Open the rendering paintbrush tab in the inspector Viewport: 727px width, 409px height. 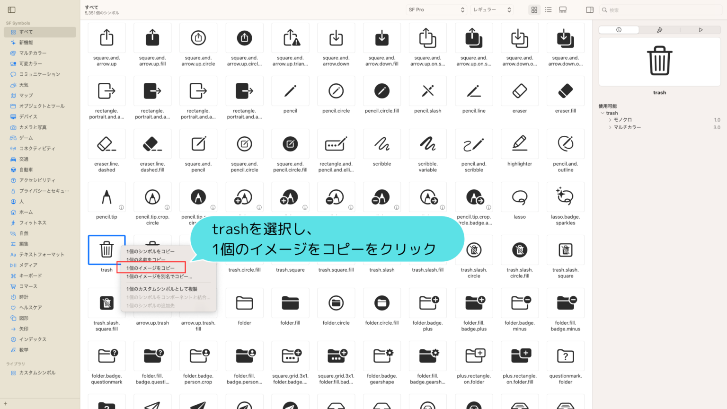pos(659,29)
